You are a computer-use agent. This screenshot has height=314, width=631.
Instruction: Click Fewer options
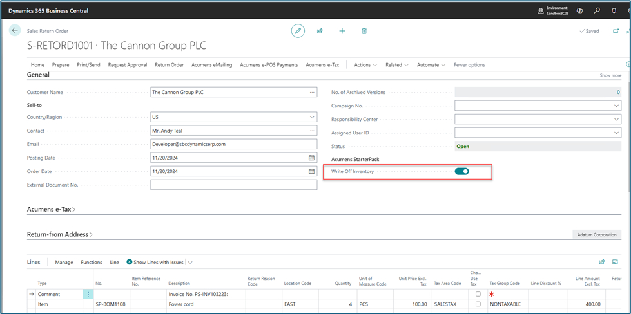click(x=469, y=64)
